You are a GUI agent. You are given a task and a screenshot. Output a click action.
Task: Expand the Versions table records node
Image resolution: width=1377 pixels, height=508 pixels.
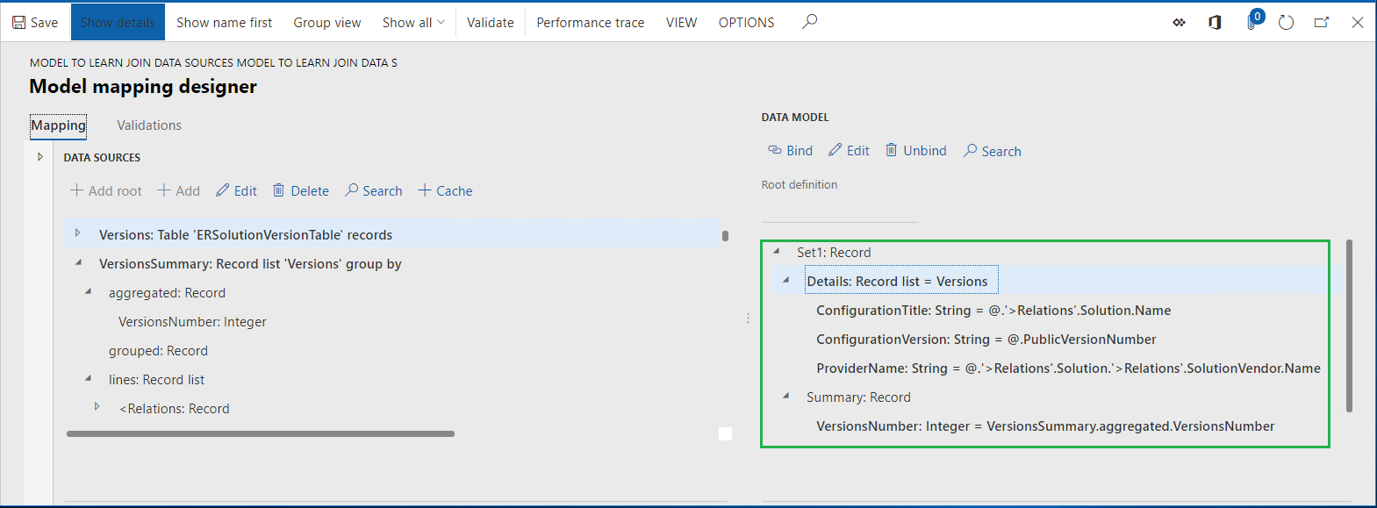tap(78, 233)
